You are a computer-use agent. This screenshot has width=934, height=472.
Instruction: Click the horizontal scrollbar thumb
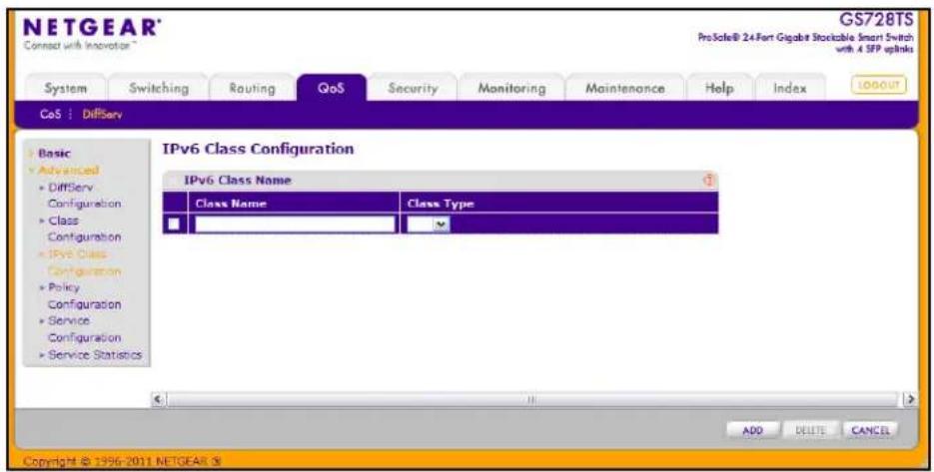531,400
